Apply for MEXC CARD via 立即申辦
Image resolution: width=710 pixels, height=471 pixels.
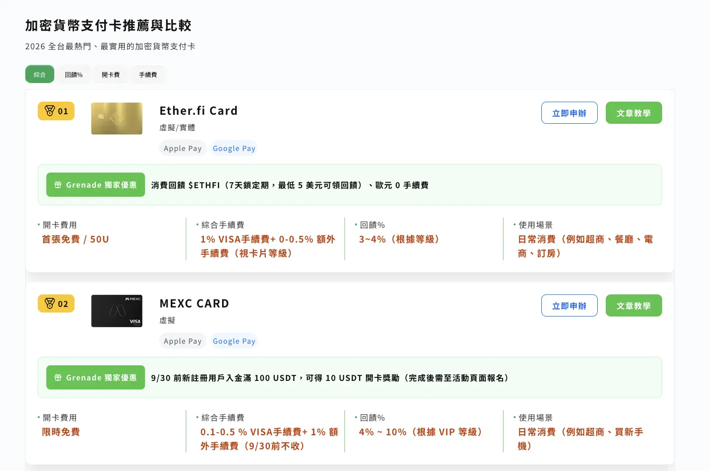tap(570, 305)
